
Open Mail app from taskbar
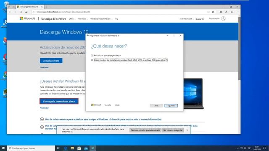(86, 148)
